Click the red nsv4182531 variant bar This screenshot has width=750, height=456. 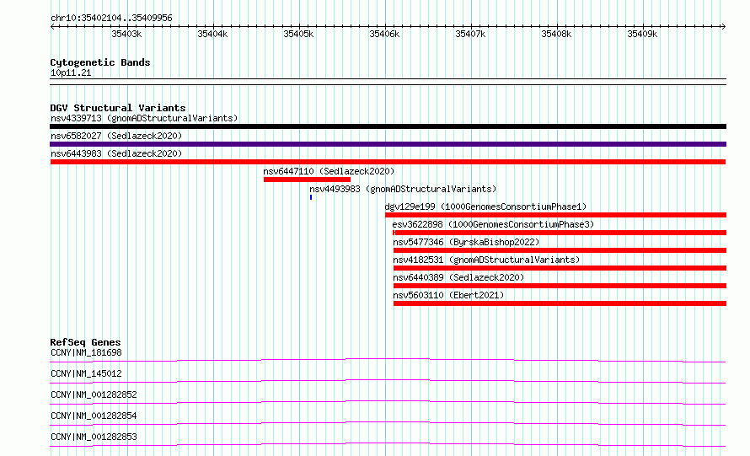point(560,268)
